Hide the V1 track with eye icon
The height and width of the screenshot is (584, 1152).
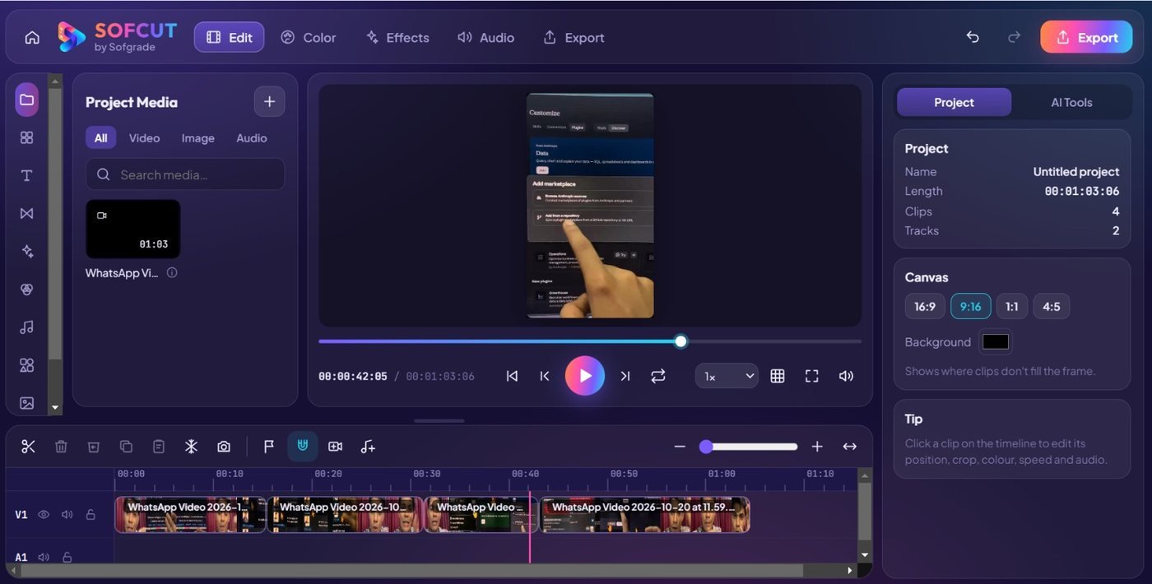tap(44, 514)
